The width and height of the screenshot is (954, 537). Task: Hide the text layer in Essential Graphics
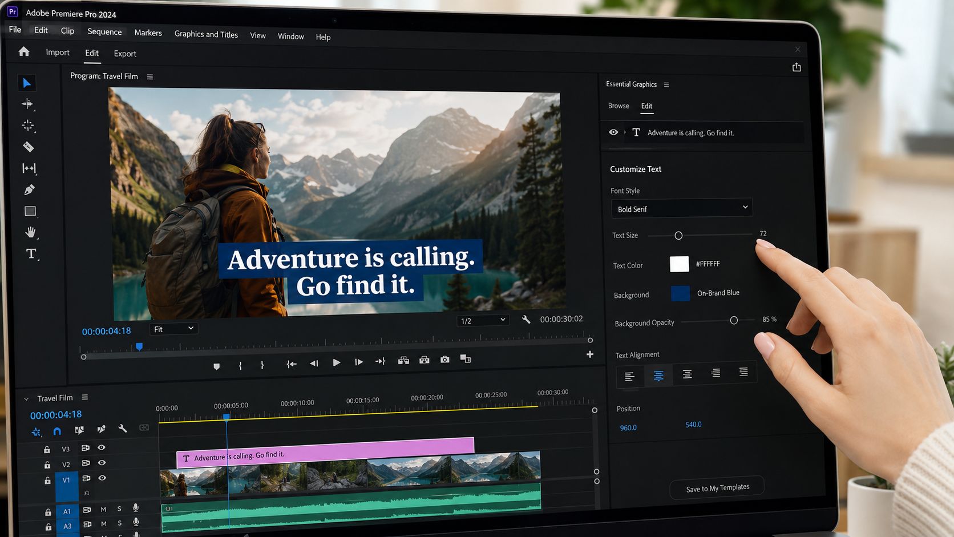pyautogui.click(x=613, y=132)
